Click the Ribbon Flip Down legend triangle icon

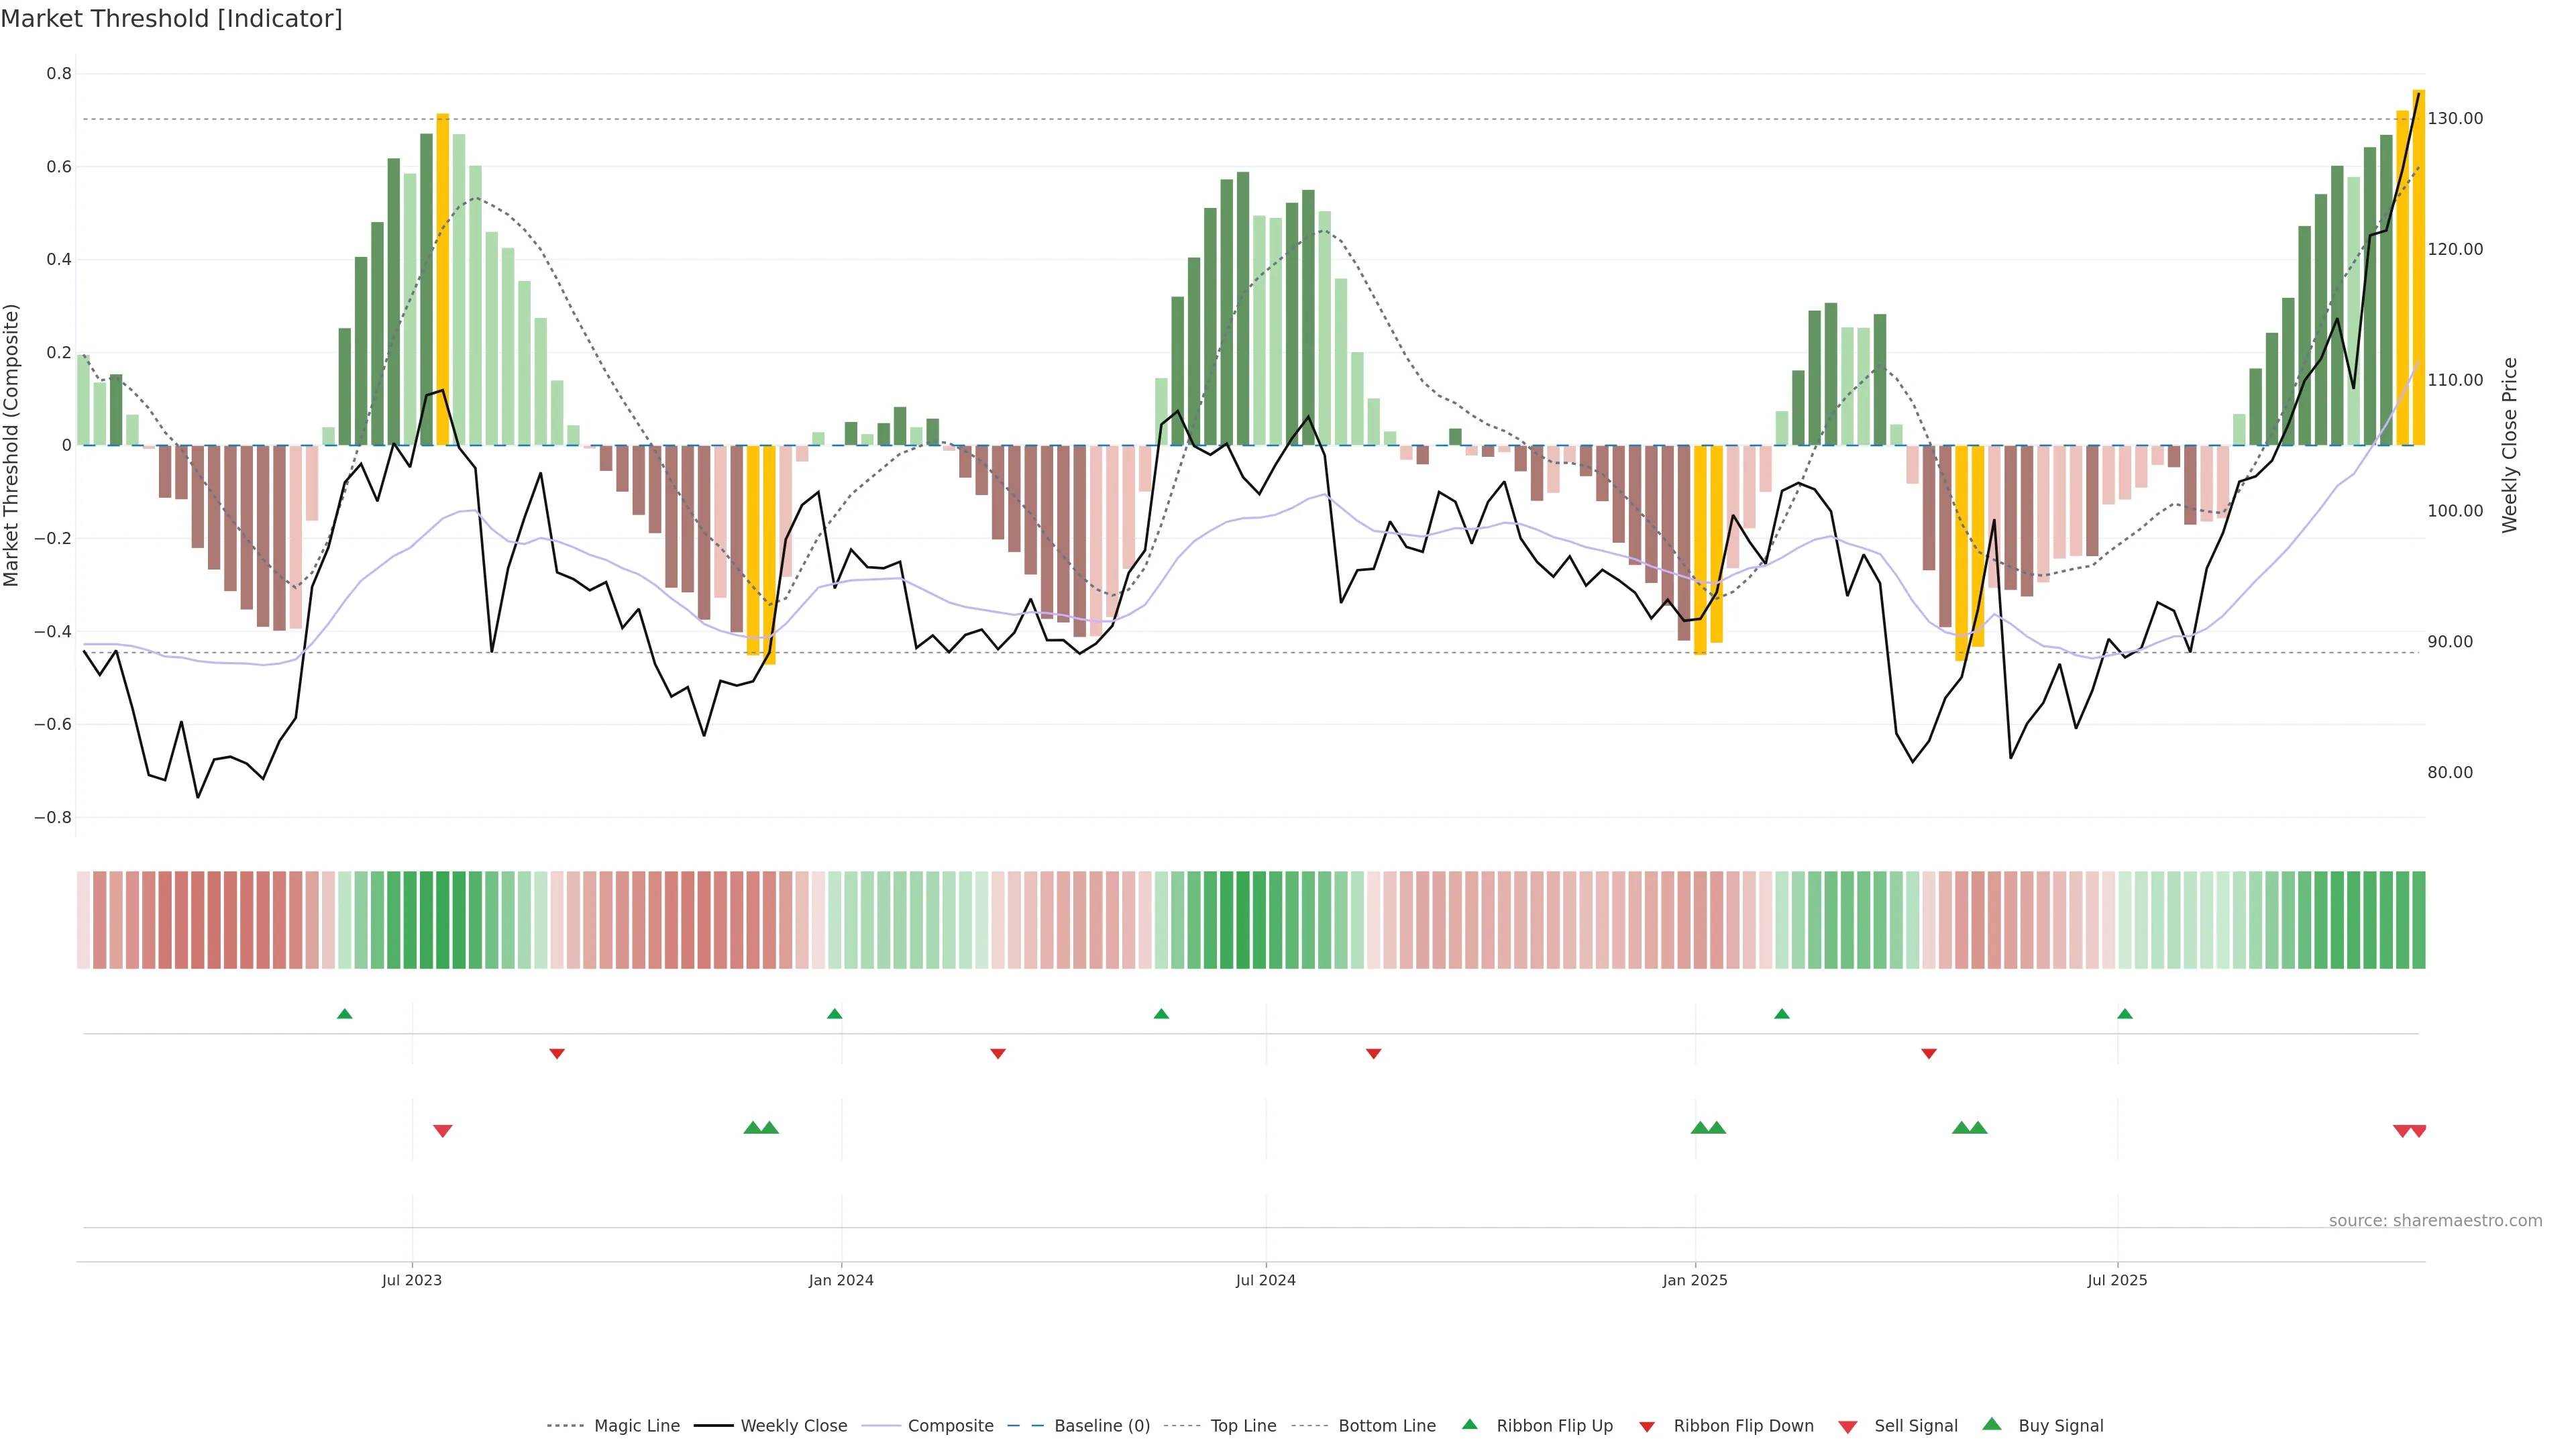coord(1647,1426)
